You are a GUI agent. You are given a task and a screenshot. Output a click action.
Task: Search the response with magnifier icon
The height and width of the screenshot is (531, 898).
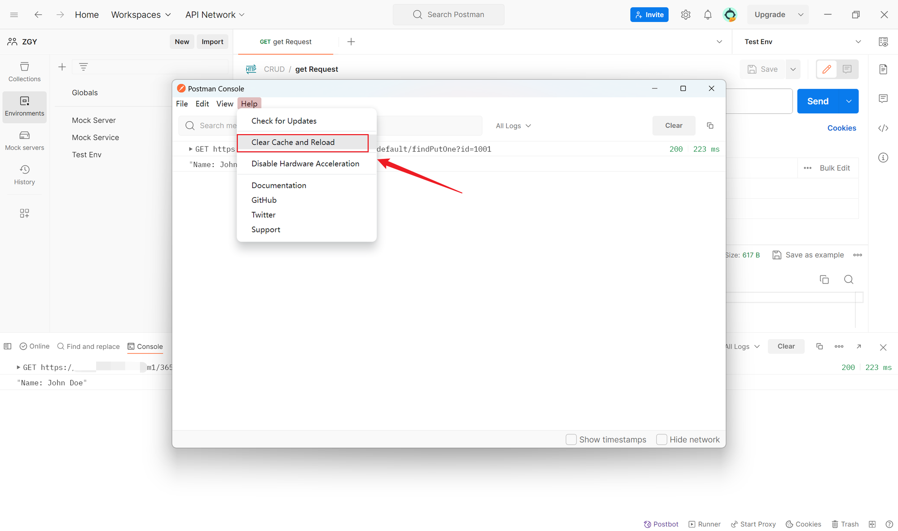click(849, 279)
